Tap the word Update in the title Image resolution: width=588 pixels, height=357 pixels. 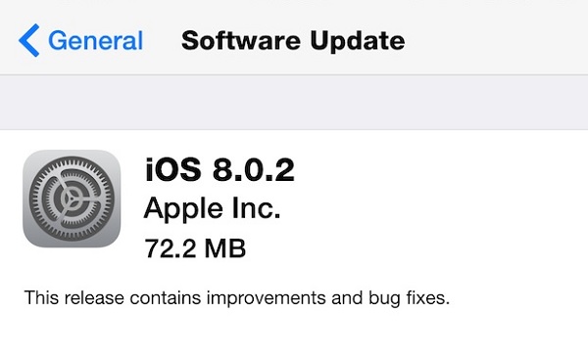click(358, 41)
